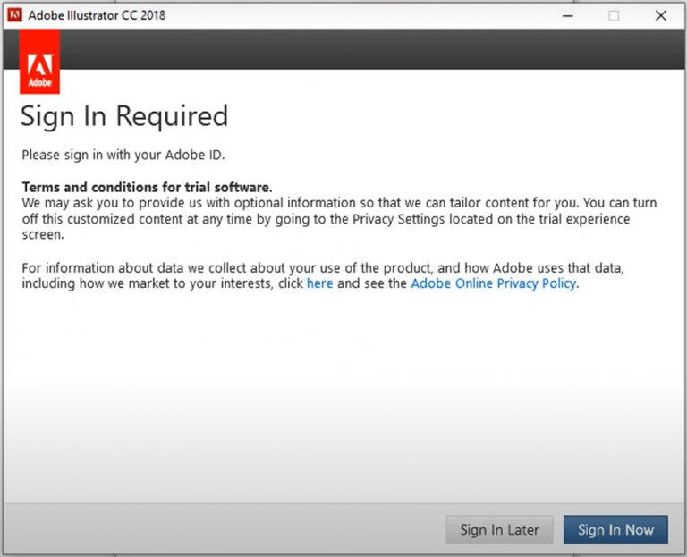687x557 pixels.
Task: Click the dark header banner beside the Adobe logo
Action: tap(358, 49)
